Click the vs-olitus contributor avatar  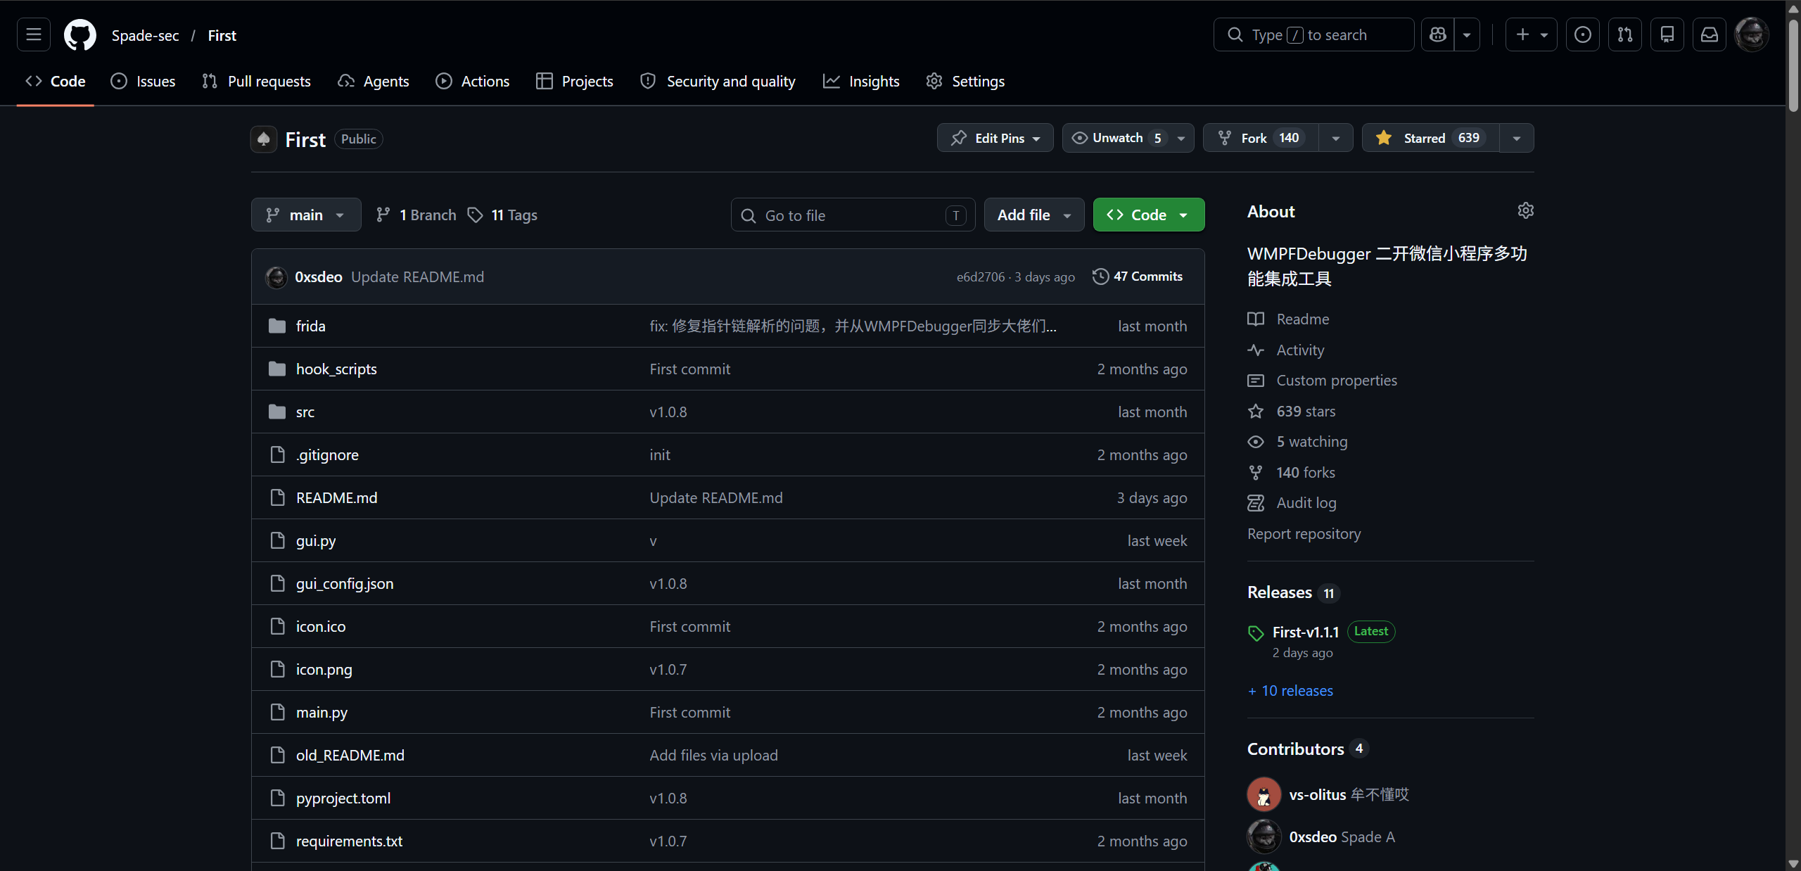pyautogui.click(x=1264, y=794)
